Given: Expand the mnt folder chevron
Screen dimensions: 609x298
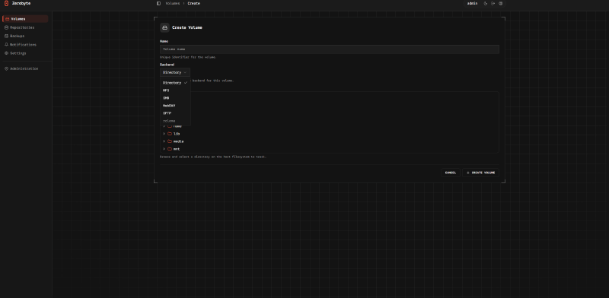Looking at the screenshot, I should 164,149.
